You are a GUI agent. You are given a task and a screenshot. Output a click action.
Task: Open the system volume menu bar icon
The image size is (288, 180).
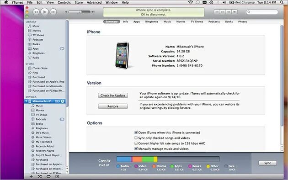click(224, 2)
